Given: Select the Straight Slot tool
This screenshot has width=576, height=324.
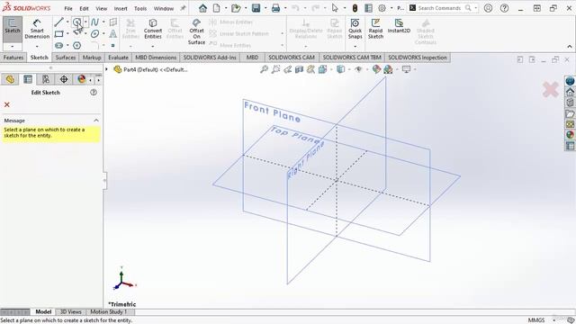Looking at the screenshot, I should (58, 45).
